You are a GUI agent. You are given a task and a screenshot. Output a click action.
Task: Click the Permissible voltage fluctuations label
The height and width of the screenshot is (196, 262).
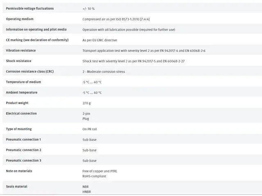29,9
